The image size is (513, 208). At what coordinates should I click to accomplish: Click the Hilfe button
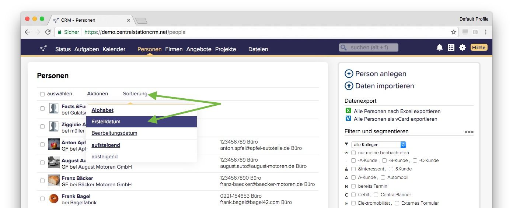point(479,47)
